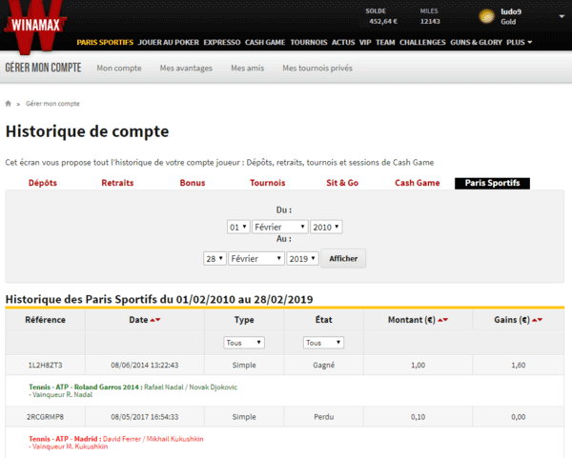Click the Miles count 12143
The image size is (572, 458).
coord(430,22)
